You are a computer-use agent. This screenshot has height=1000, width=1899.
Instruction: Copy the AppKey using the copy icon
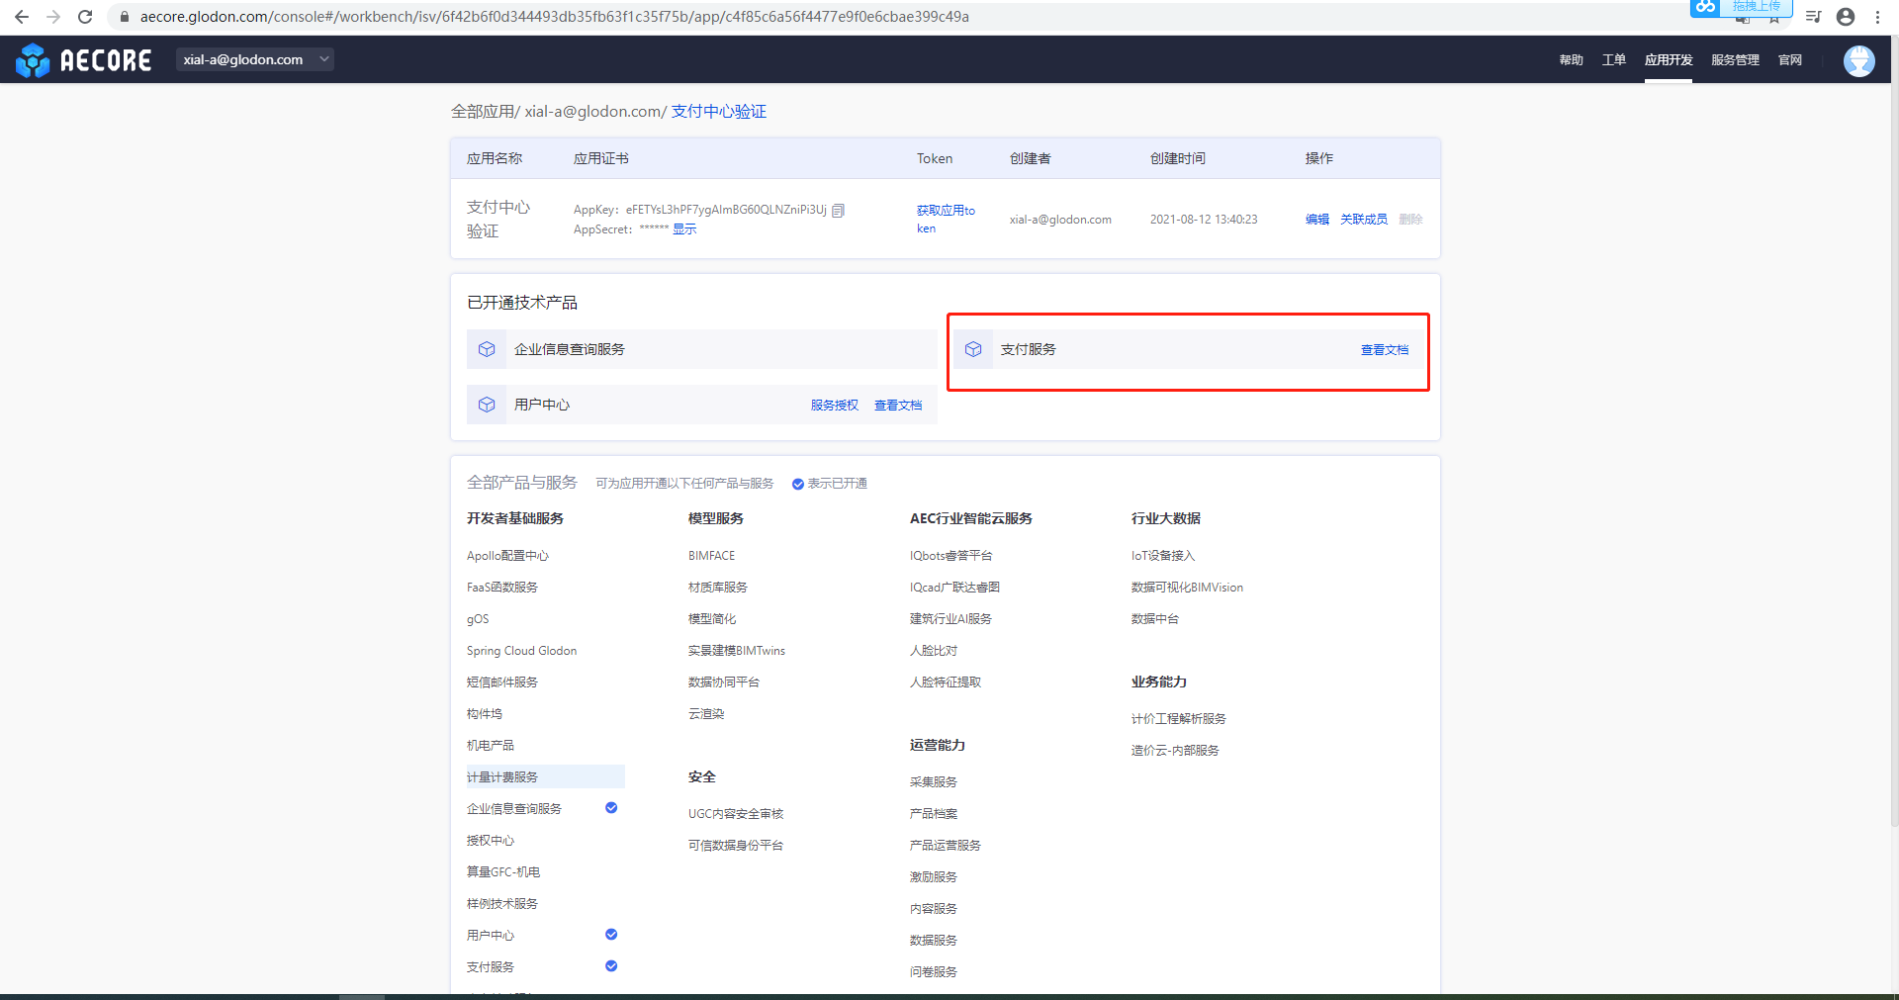[839, 210]
